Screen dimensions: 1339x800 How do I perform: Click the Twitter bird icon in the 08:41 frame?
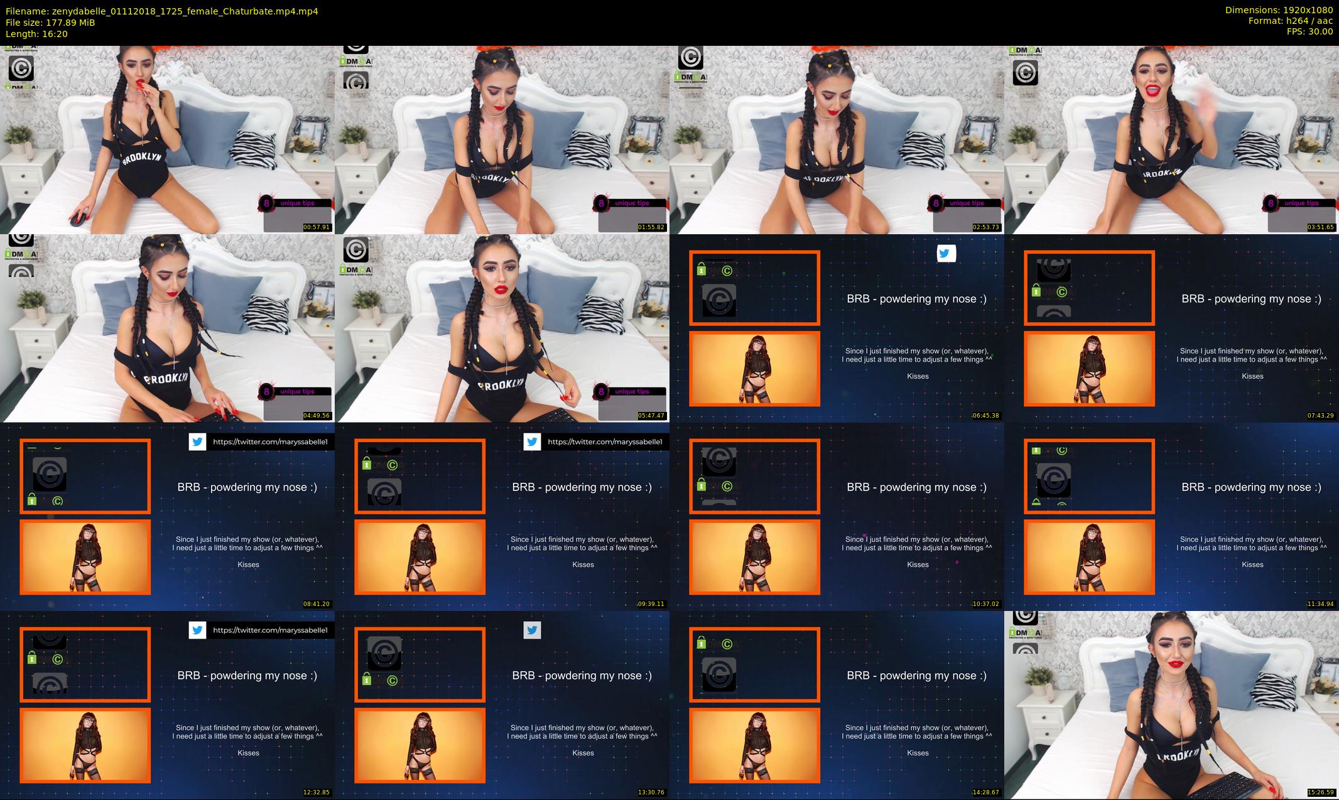[x=197, y=441]
